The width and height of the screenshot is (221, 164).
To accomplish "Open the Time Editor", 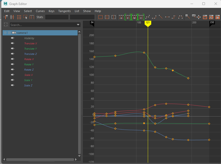I will pos(218,17).
